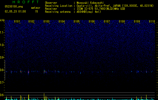Click the HROFFT title text
The height and width of the screenshot is (100, 158).
click(x=26, y=2)
